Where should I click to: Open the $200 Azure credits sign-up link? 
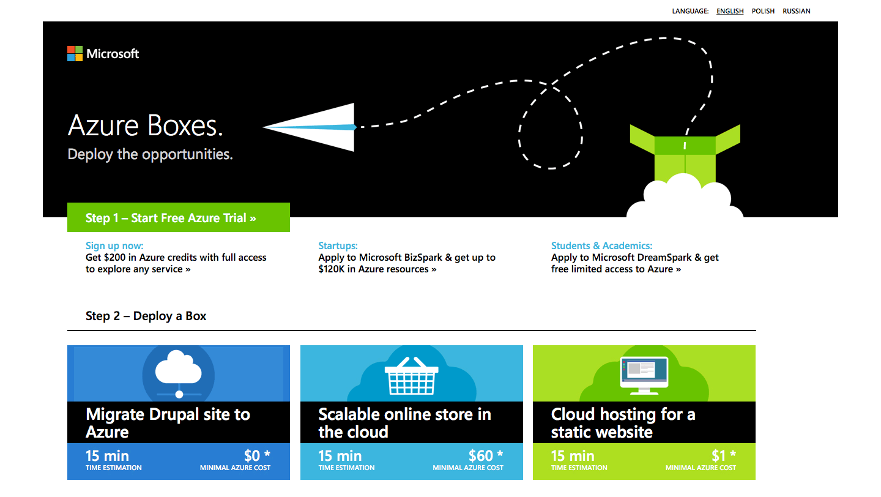(176, 263)
